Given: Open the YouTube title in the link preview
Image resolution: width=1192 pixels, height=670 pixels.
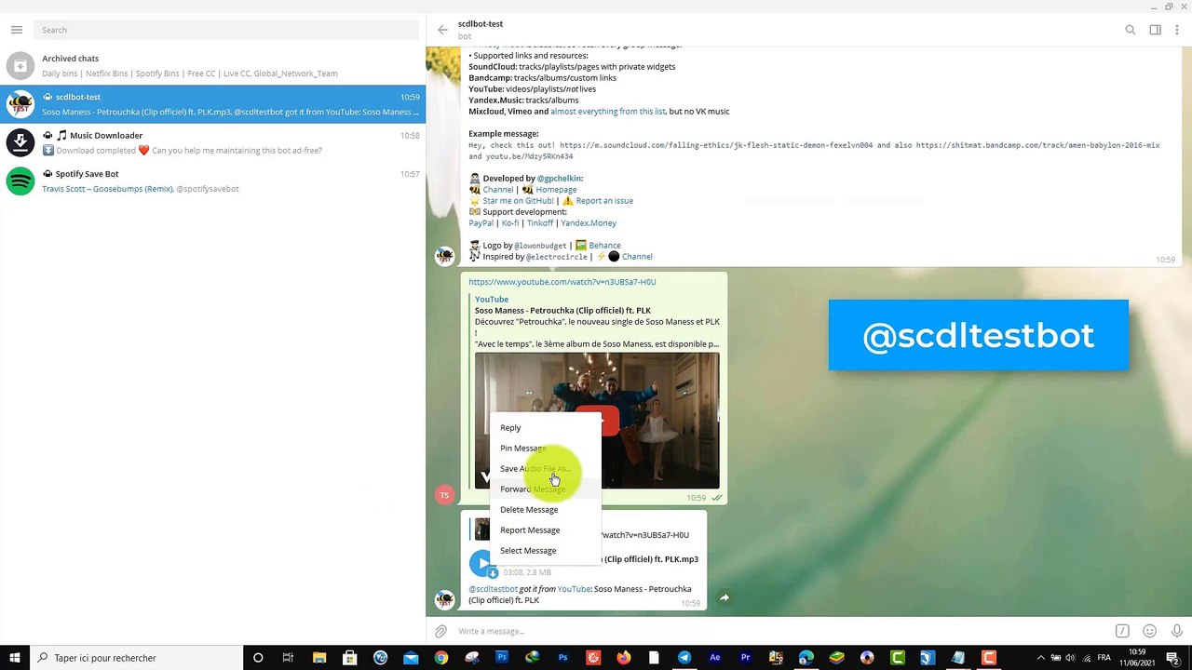Looking at the screenshot, I should pos(492,300).
